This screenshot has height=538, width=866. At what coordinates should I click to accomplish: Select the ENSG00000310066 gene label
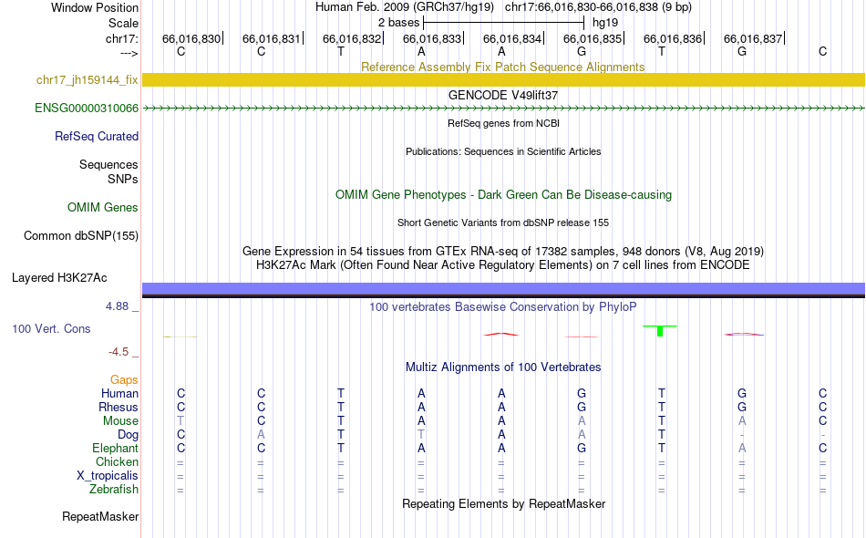coord(87,109)
